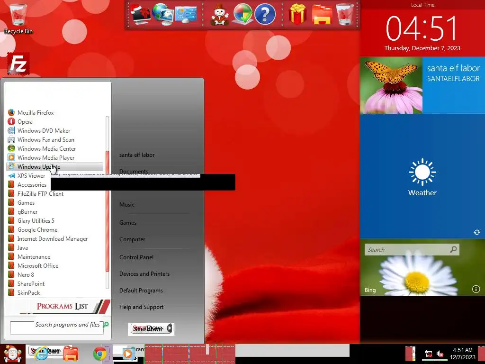Click the muted volume icon in the system tray
The image size is (485, 364).
[x=440, y=354]
